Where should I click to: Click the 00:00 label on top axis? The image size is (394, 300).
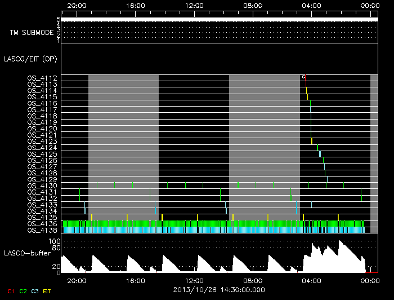pyautogui.click(x=370, y=6)
